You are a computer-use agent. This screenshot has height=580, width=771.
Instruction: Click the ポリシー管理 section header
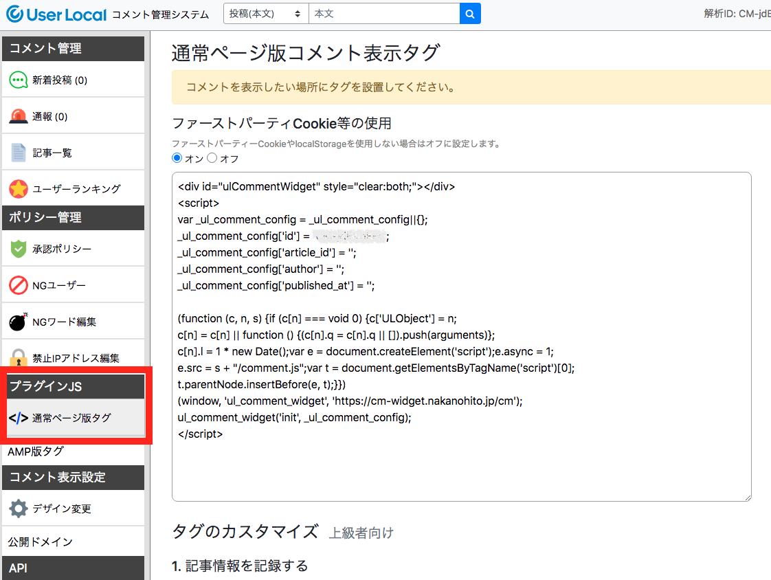[74, 217]
